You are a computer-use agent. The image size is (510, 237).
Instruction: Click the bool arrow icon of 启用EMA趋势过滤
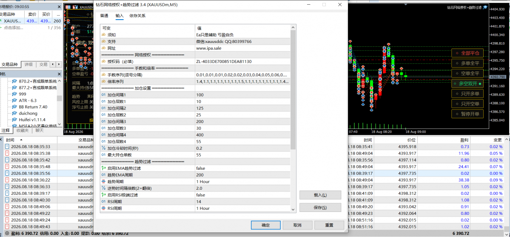point(104,168)
